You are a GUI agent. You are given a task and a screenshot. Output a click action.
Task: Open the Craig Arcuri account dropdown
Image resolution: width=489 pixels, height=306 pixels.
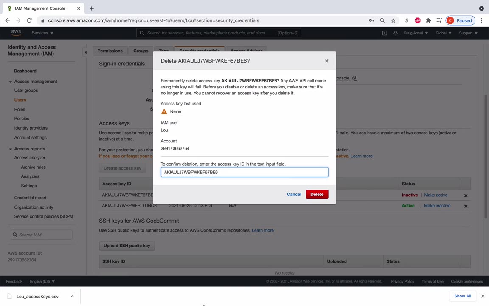tap(416, 33)
